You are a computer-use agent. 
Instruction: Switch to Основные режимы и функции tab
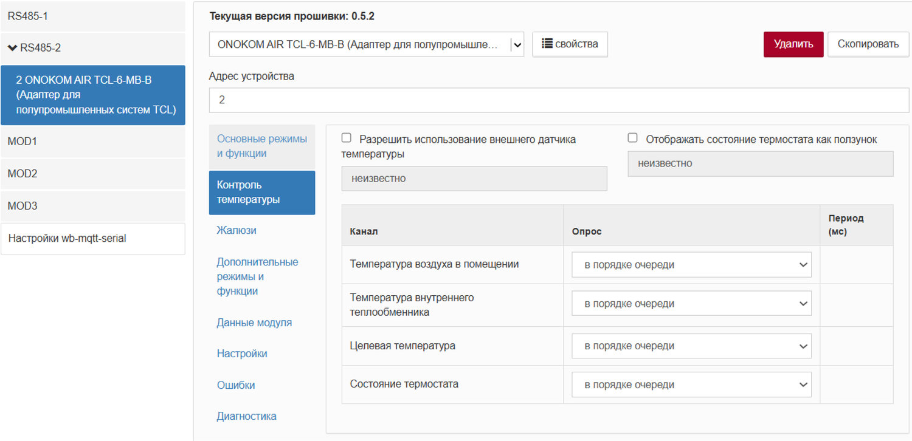click(262, 146)
